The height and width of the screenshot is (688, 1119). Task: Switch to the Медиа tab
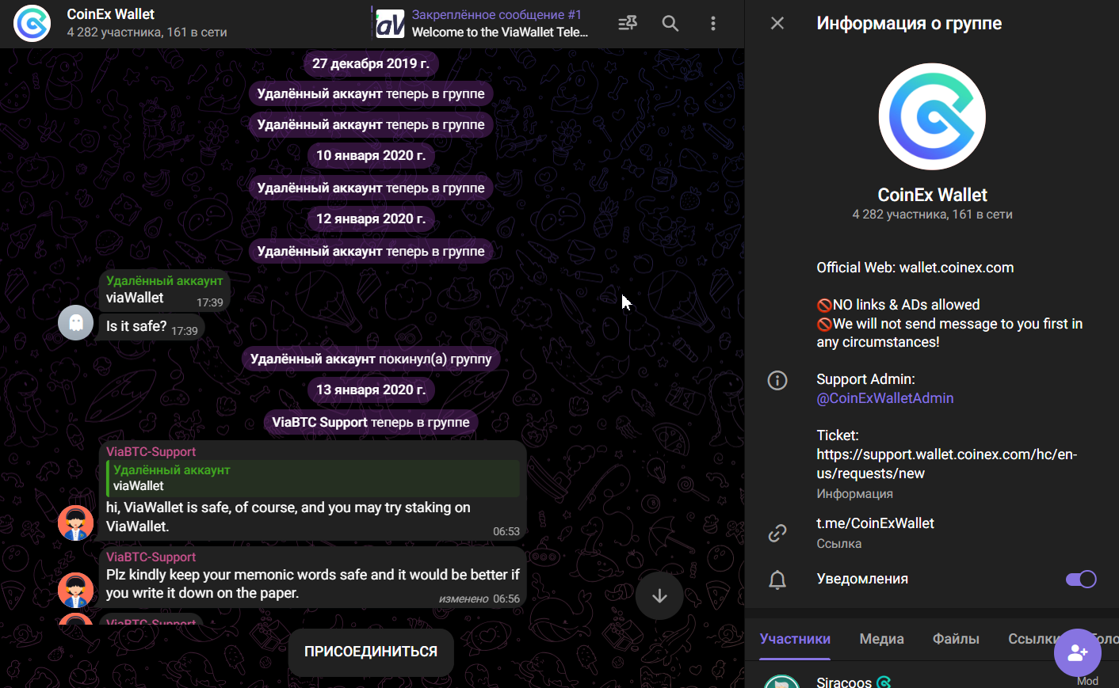click(881, 639)
